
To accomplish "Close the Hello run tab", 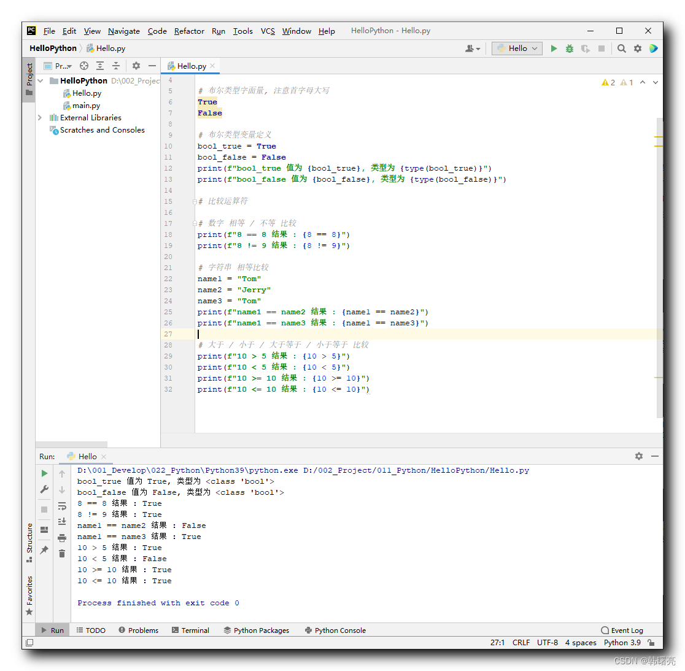I will point(104,457).
